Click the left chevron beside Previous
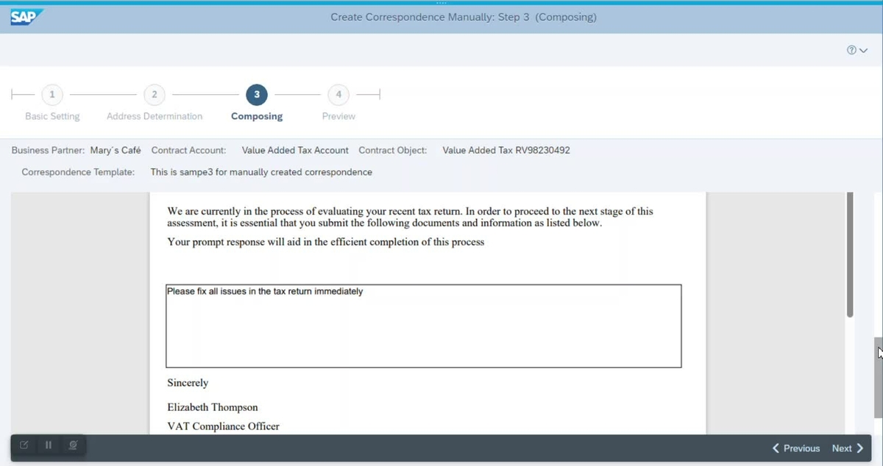The width and height of the screenshot is (883, 466). coord(775,448)
